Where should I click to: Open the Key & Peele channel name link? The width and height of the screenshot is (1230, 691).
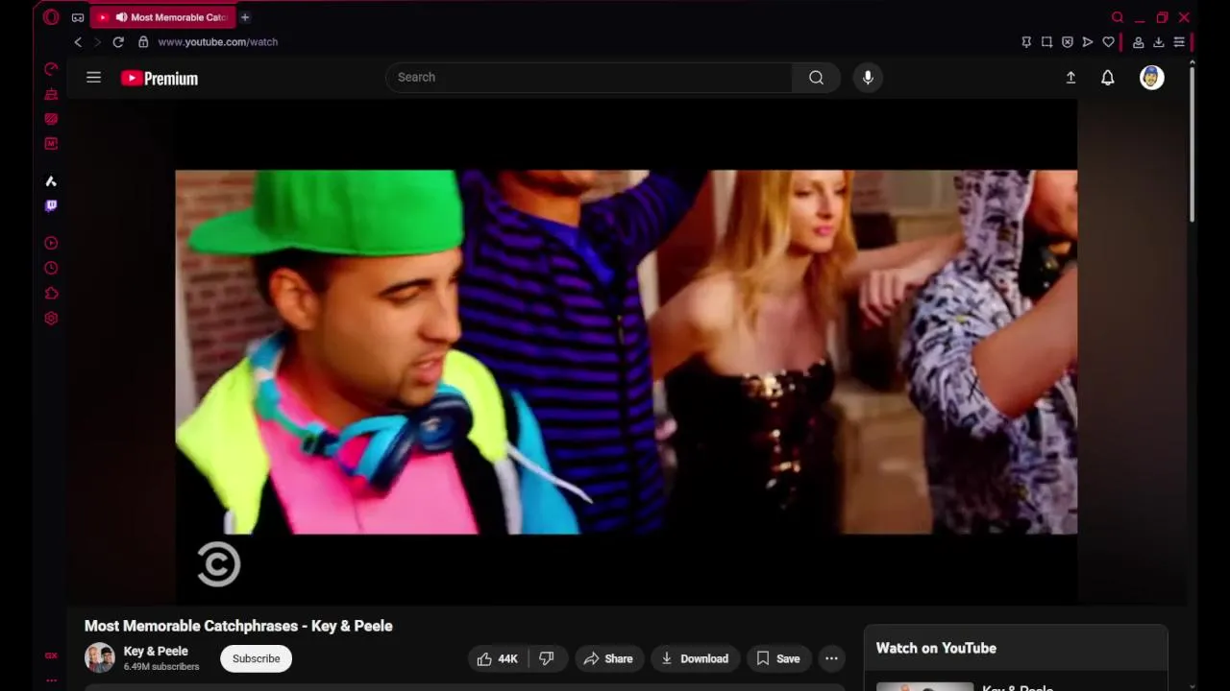[x=156, y=652]
